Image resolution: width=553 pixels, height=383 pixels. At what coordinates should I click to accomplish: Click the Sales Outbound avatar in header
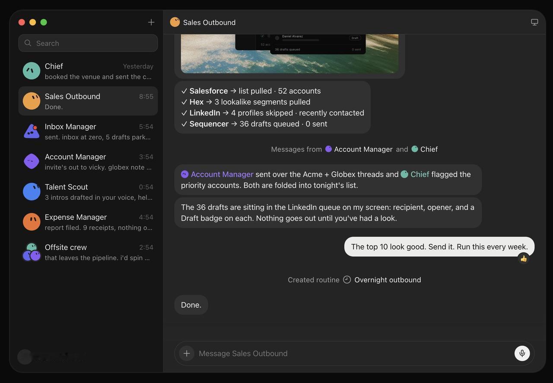point(175,22)
